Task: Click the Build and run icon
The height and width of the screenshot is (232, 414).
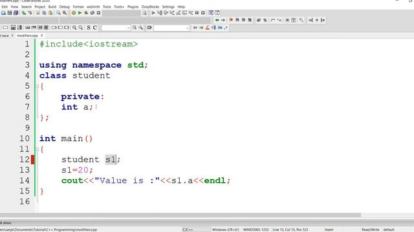Action: 86,13
